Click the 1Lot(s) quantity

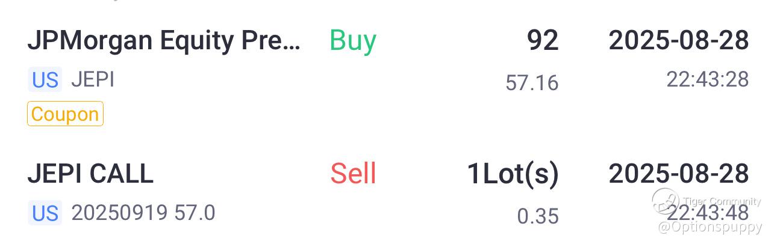[513, 174]
